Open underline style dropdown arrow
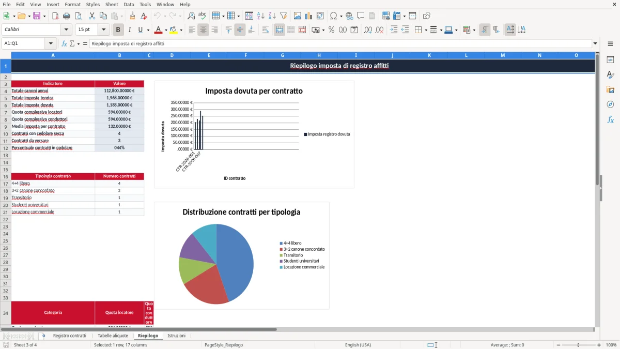 (148, 30)
